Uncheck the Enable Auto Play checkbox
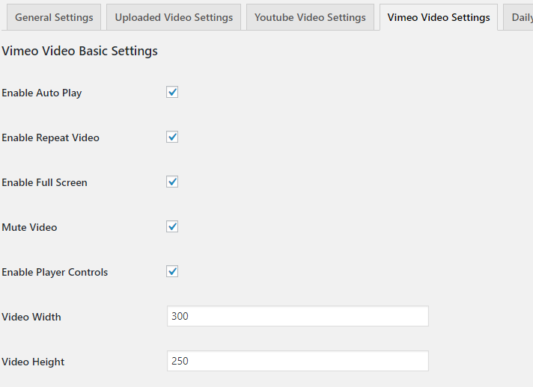The width and height of the screenshot is (533, 387). coord(172,93)
